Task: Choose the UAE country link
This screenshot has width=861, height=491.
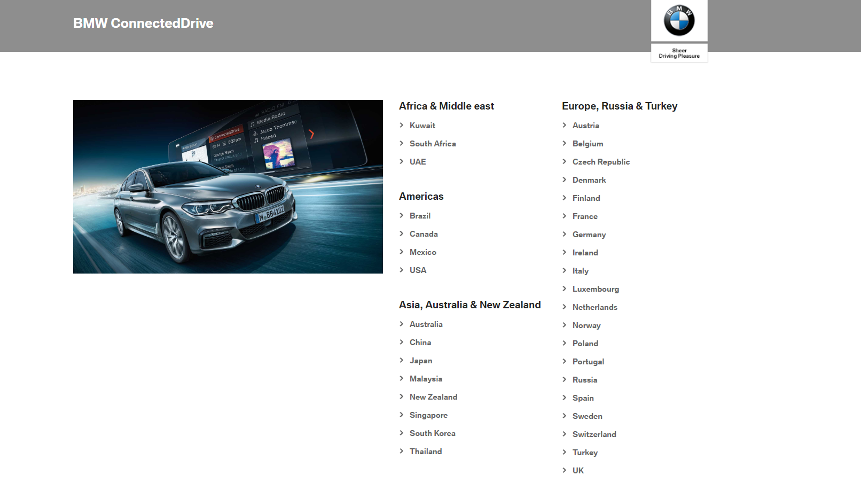Action: (418, 162)
